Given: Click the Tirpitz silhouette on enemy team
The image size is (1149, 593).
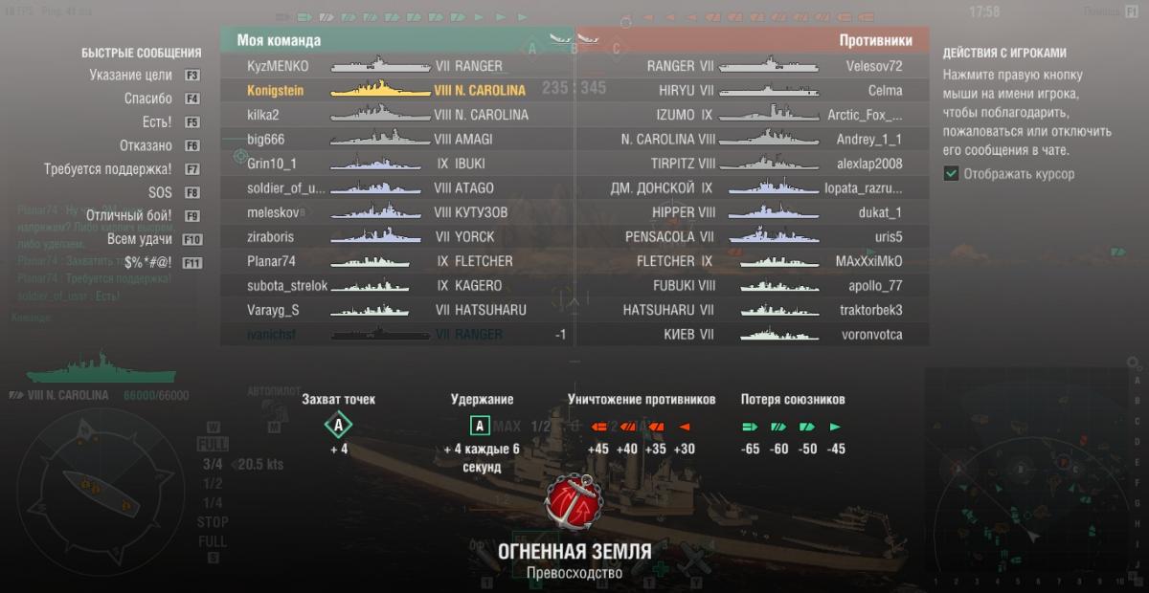Looking at the screenshot, I should click(768, 164).
